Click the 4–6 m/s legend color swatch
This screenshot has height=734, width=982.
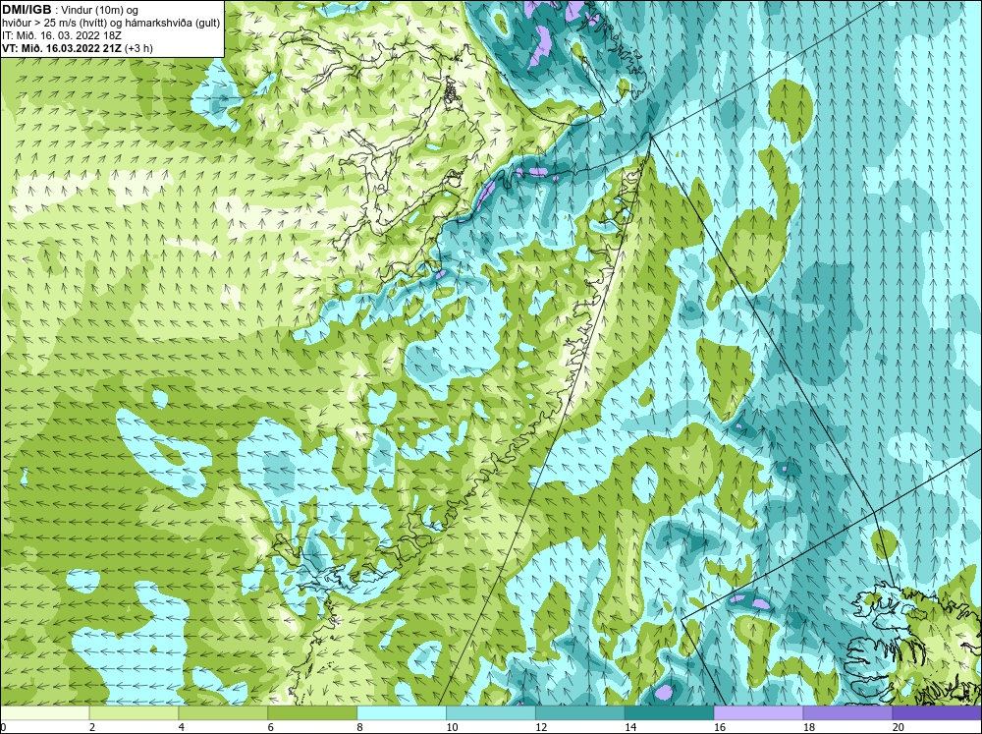(x=223, y=713)
